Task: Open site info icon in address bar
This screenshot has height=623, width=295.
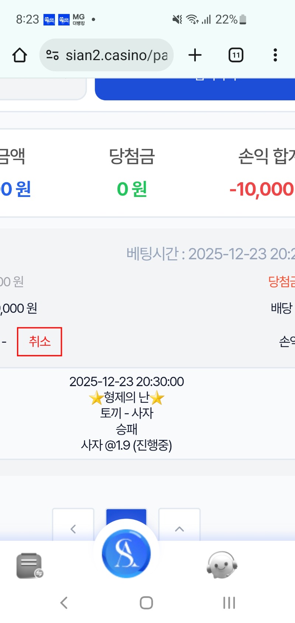Action: 52,55
